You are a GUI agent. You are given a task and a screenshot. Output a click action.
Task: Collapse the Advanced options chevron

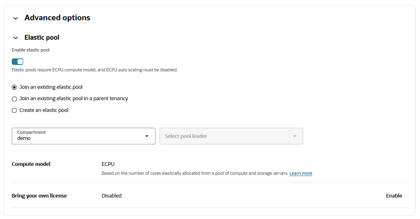point(15,18)
